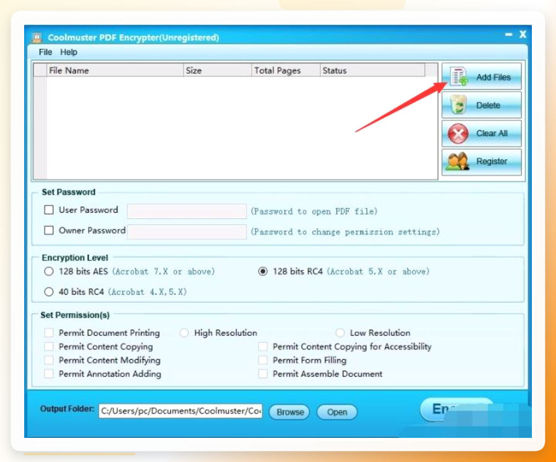Image resolution: width=556 pixels, height=462 pixels.
Task: Click the Total Pages column header
Action: click(x=286, y=71)
